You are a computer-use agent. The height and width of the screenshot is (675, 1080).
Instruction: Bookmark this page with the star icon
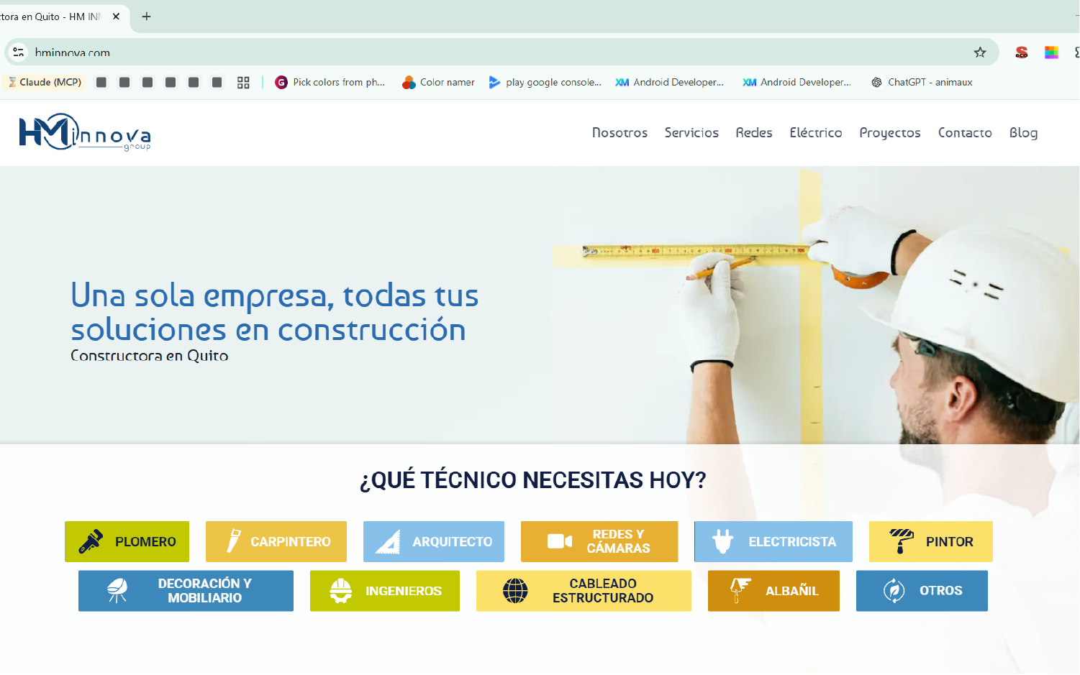980,52
